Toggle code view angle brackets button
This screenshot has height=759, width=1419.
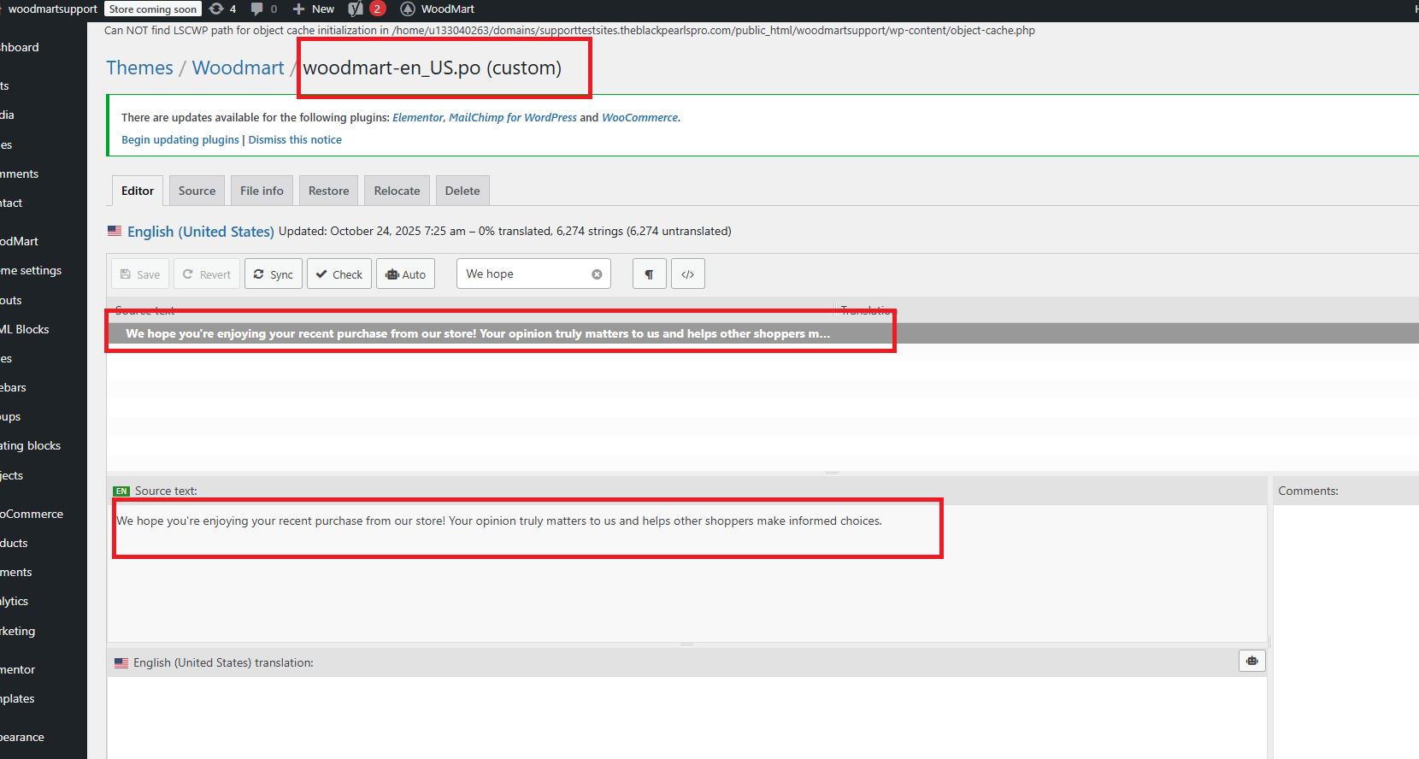tap(688, 274)
